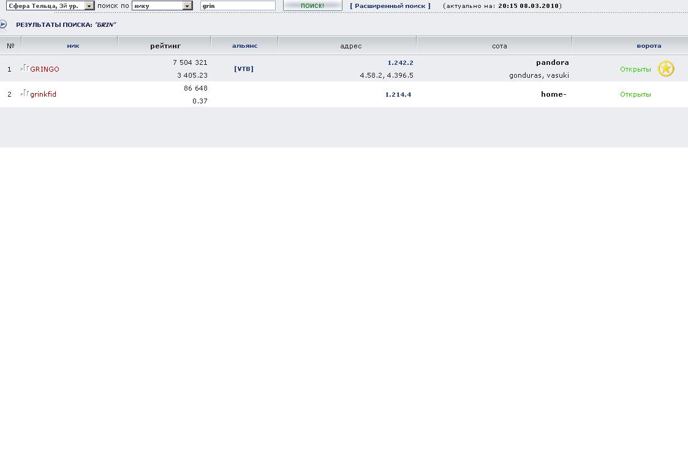Click Открыты gate status for grinkfid
Viewport: 688px width, 470px height.
[635, 94]
